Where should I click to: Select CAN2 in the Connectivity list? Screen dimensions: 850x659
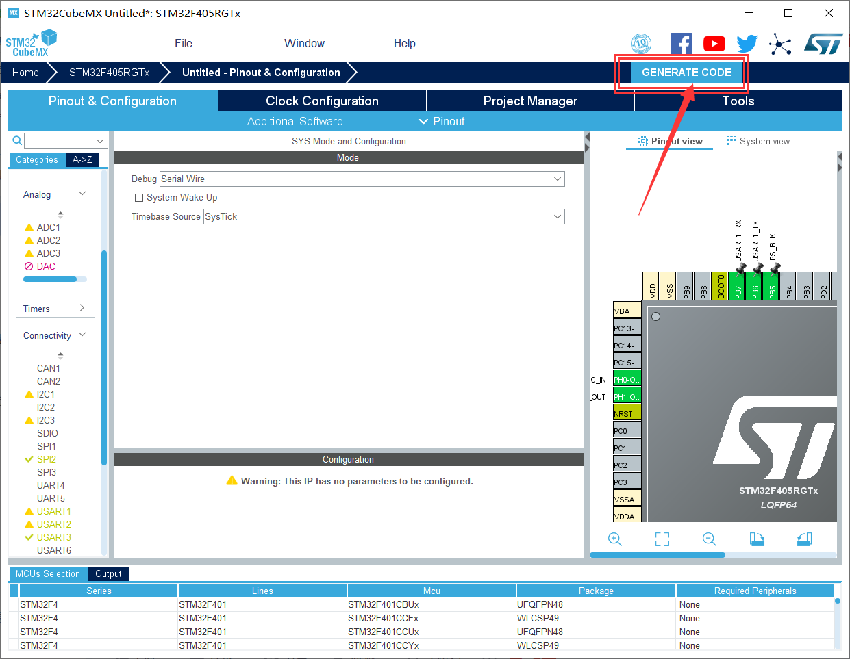pos(48,382)
